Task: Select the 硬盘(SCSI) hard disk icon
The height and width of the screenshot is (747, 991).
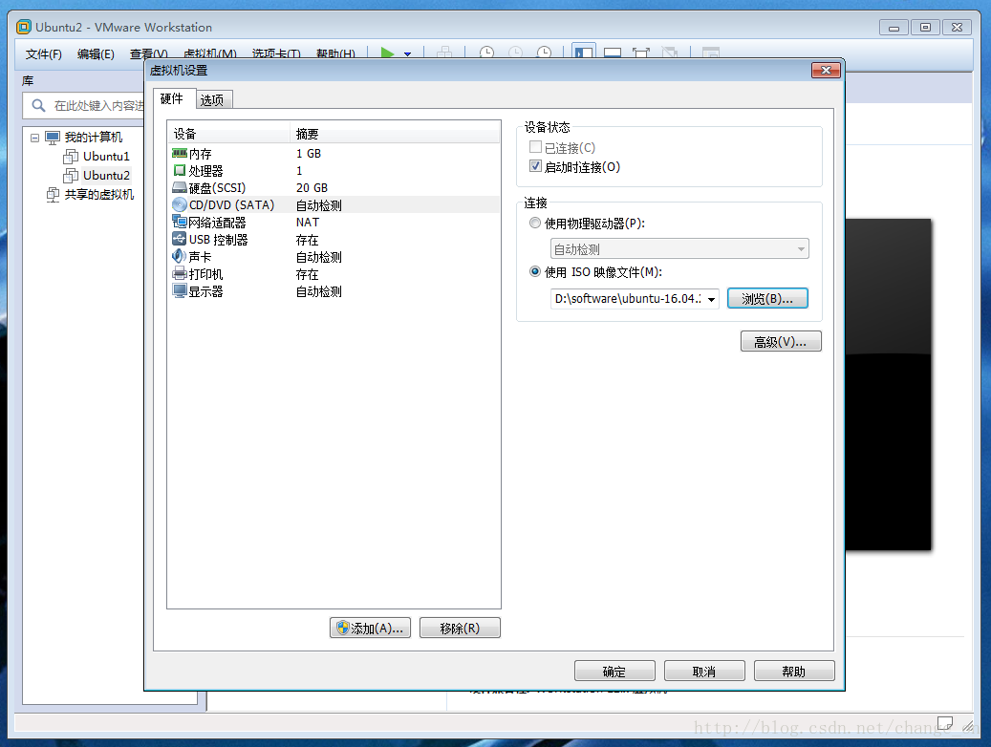Action: 180,187
